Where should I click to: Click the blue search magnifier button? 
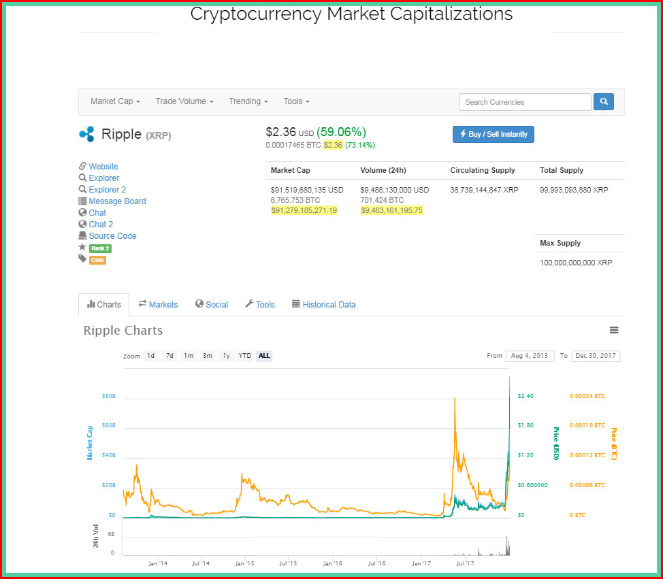603,101
